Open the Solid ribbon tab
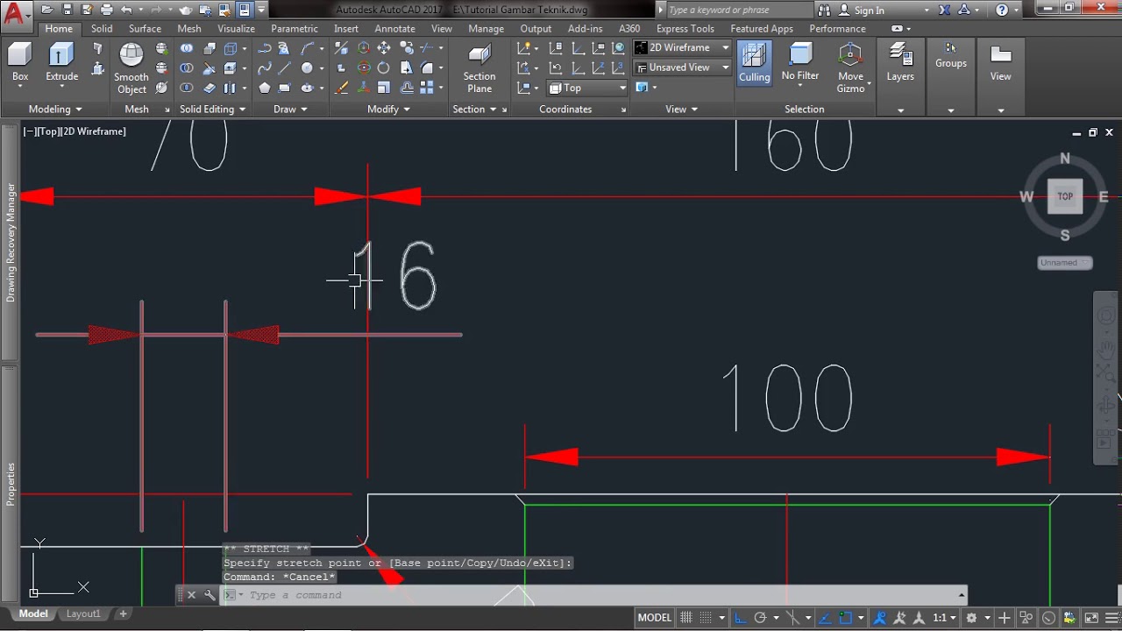 [x=102, y=29]
